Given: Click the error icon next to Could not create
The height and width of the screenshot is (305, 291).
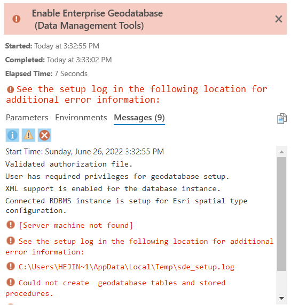Looking at the screenshot, I should 11,282.
